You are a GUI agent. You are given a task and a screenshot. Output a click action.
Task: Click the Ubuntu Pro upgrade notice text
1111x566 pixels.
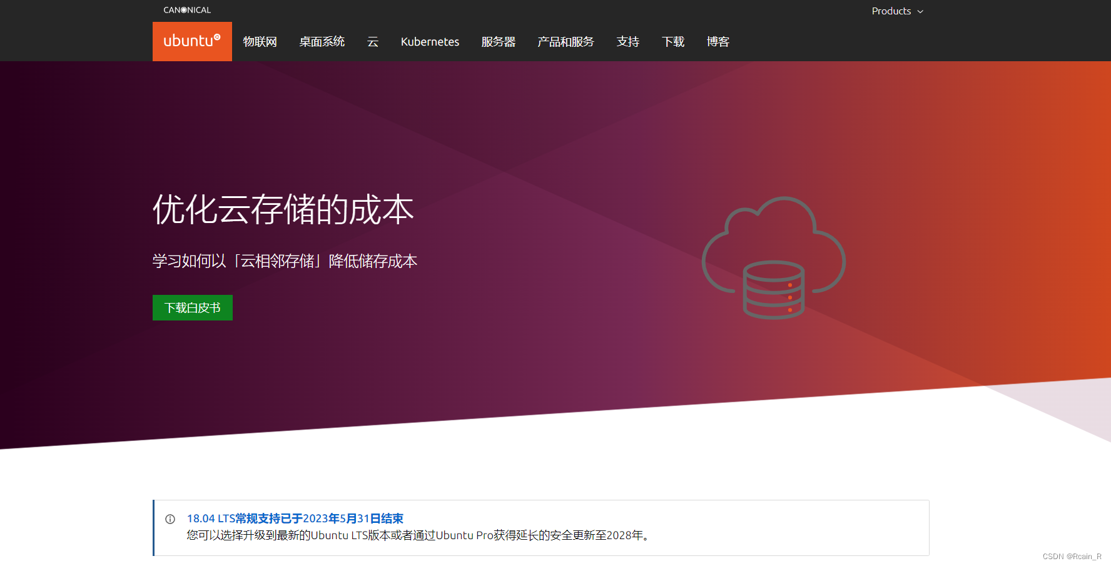tap(419, 535)
